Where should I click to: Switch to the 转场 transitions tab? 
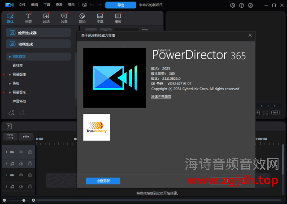(x=46, y=18)
